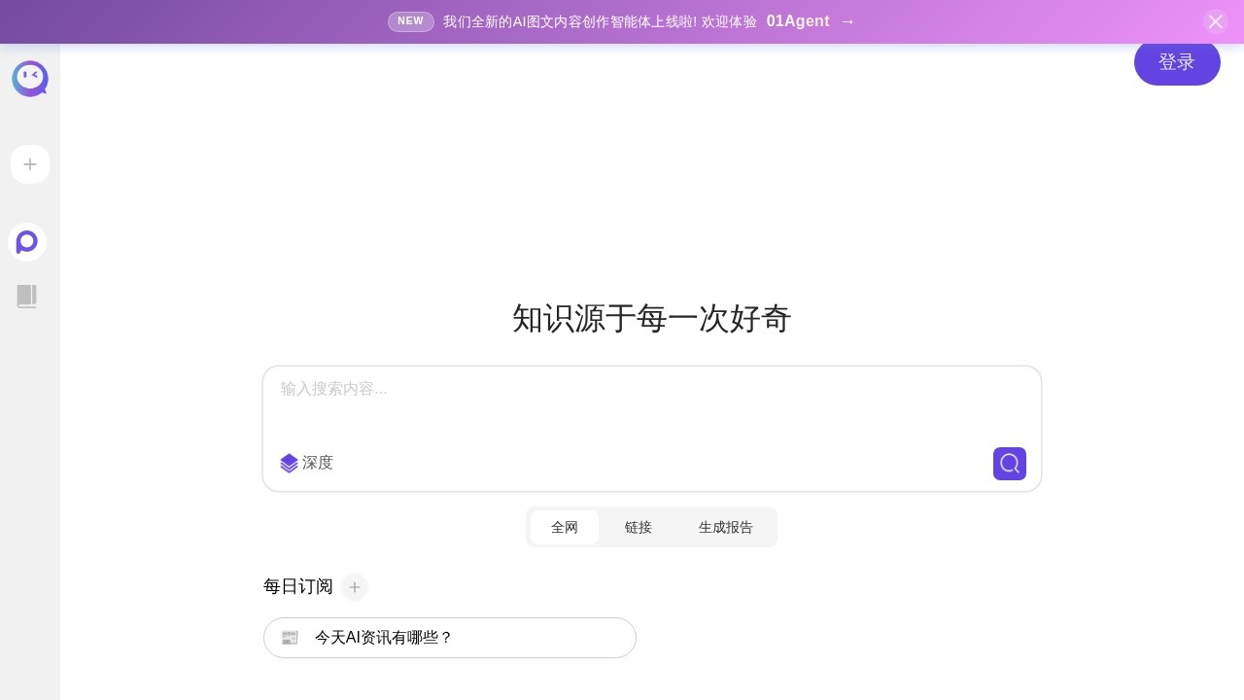The height and width of the screenshot is (700, 1244).
Task: Select the 全网 search scope tab
Action: click(x=565, y=527)
